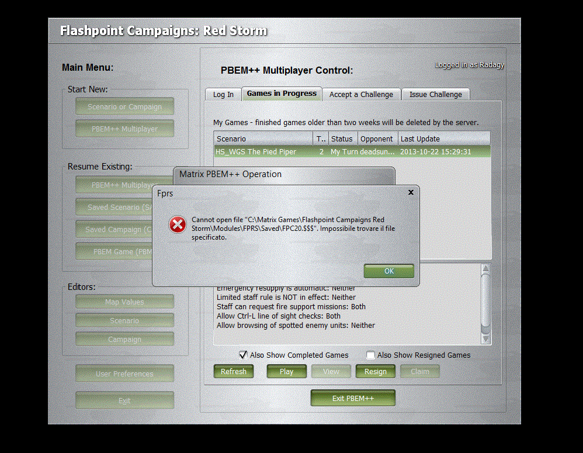The height and width of the screenshot is (453, 583).
Task: Click scrollbar up arrow in rules list
Action: [x=485, y=268]
